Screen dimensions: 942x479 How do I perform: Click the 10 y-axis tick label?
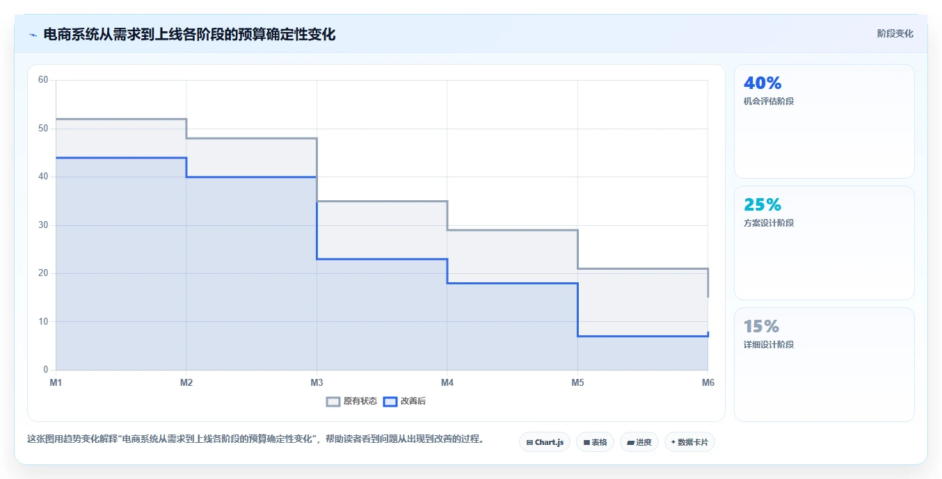click(43, 322)
